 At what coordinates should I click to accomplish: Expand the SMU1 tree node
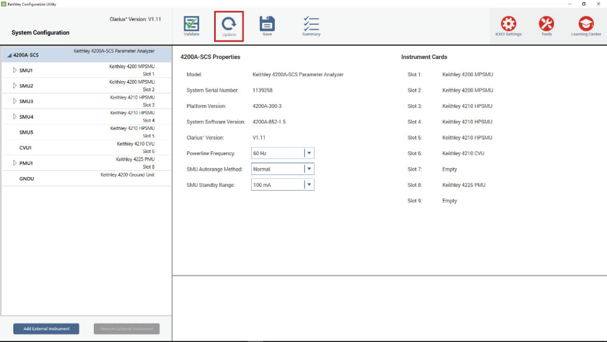click(15, 70)
